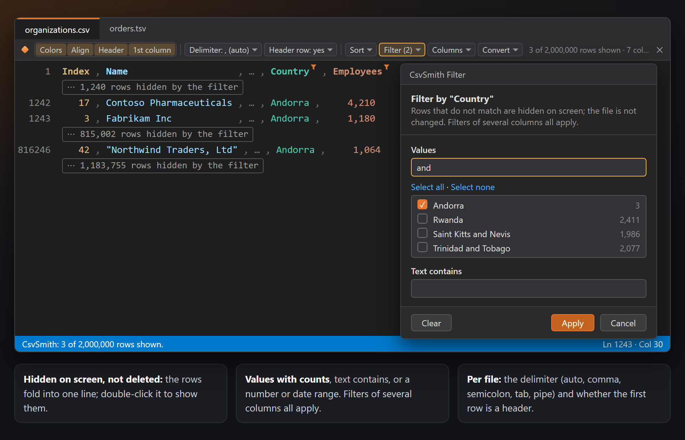
Task: Close the CsvSmith toolbar with X
Action: [660, 50]
